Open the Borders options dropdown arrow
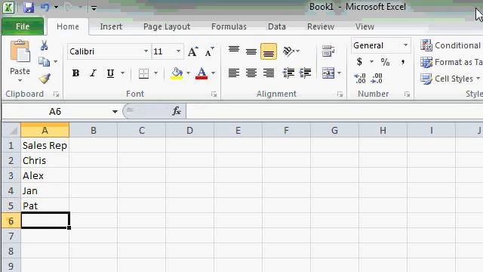The width and height of the screenshot is (483, 272). click(x=156, y=73)
